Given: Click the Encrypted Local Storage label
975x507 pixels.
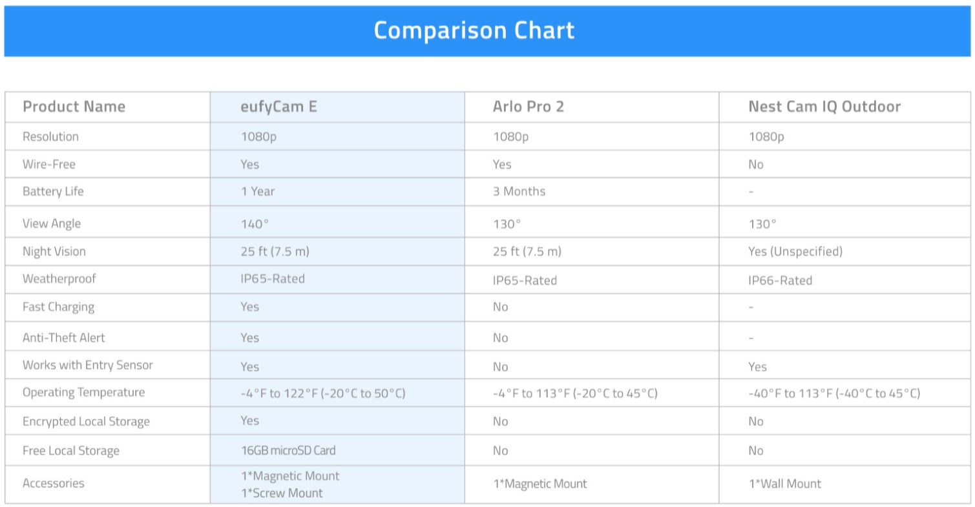Looking at the screenshot, I should click(x=86, y=421).
